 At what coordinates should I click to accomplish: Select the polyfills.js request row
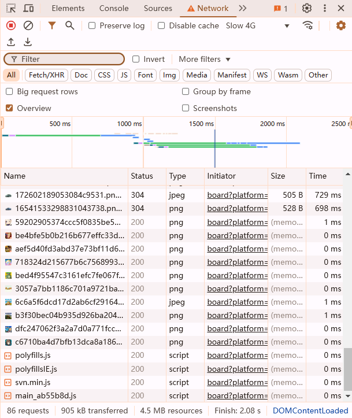pyautogui.click(x=172, y=356)
